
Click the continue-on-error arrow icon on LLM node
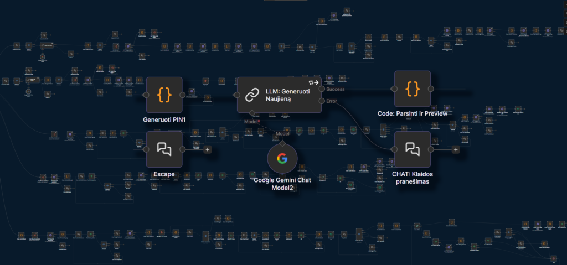[316, 82]
